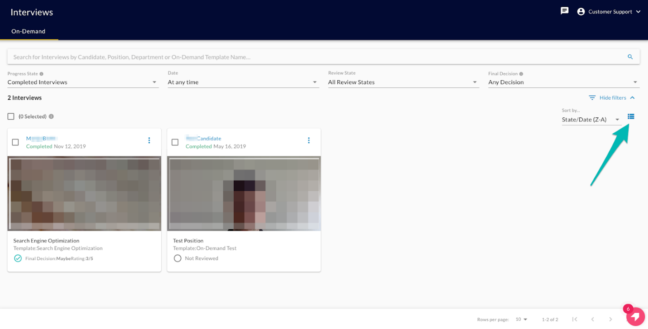The height and width of the screenshot is (329, 648).
Task: Open candidate name link on Nov 12 card
Action: (x=42, y=139)
